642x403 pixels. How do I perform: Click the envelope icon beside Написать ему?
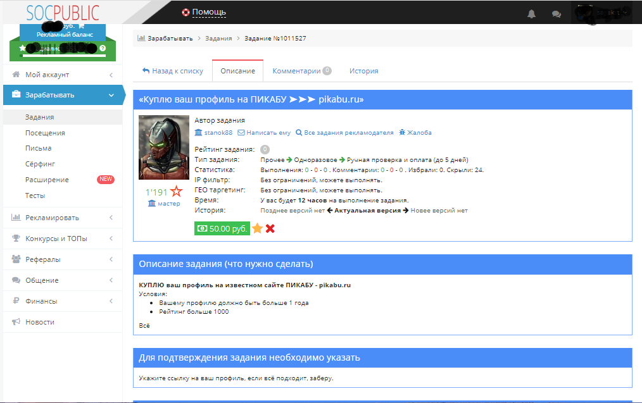pos(241,133)
